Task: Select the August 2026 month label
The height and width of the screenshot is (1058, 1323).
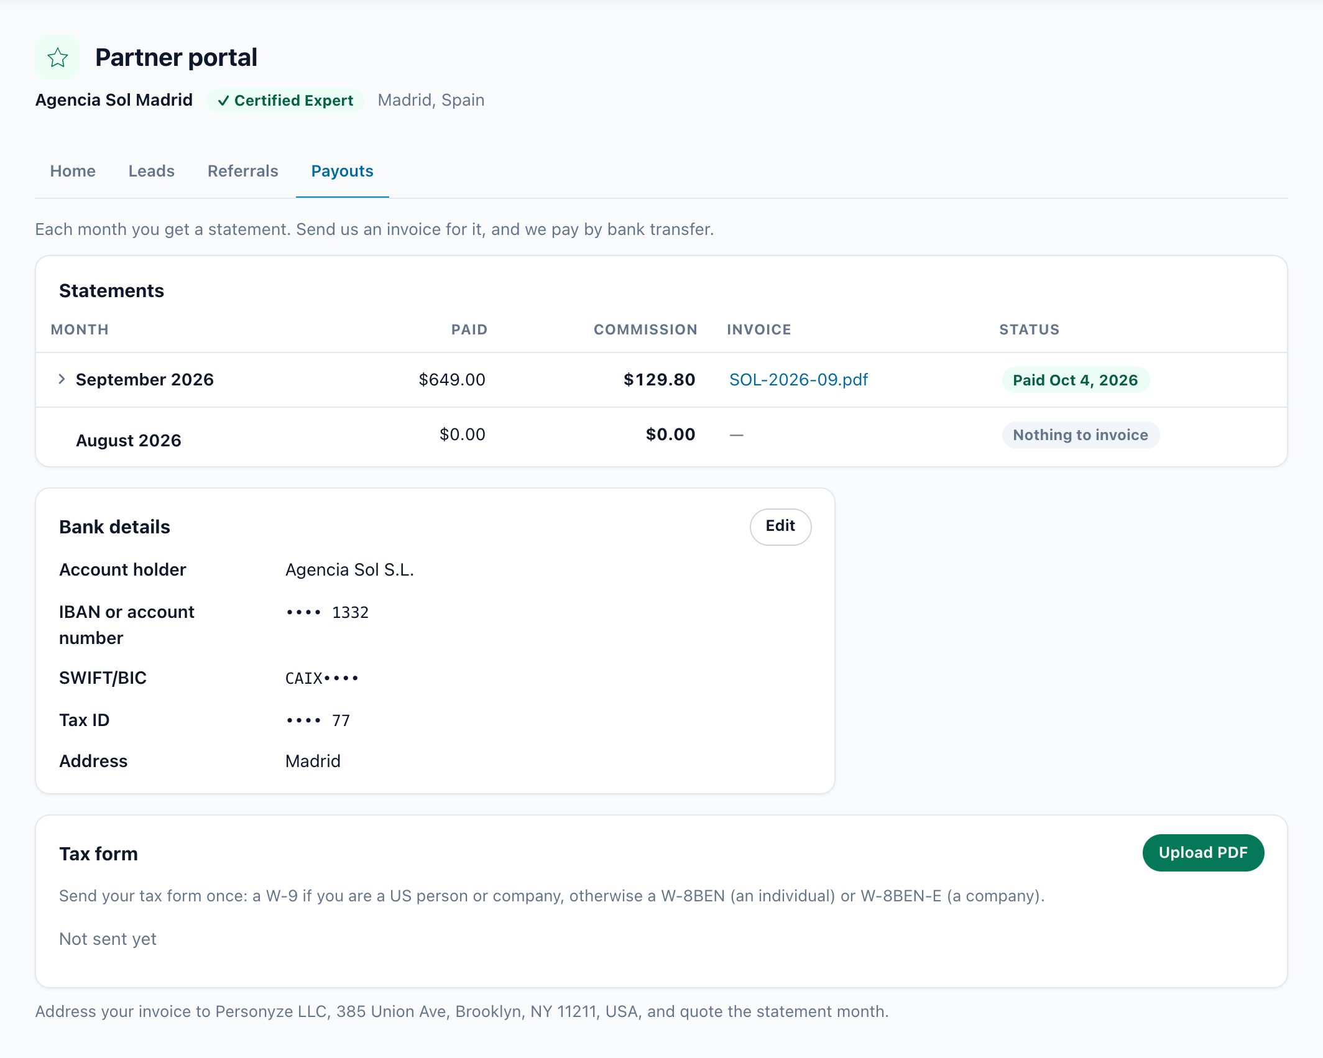Action: coord(129,440)
